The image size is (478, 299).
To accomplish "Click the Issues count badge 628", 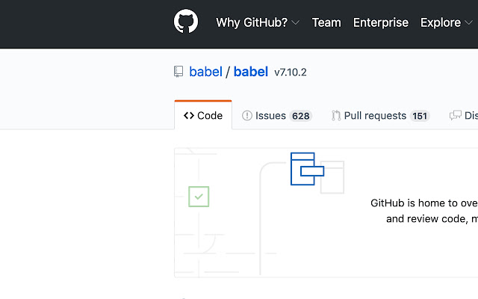I will coord(300,116).
